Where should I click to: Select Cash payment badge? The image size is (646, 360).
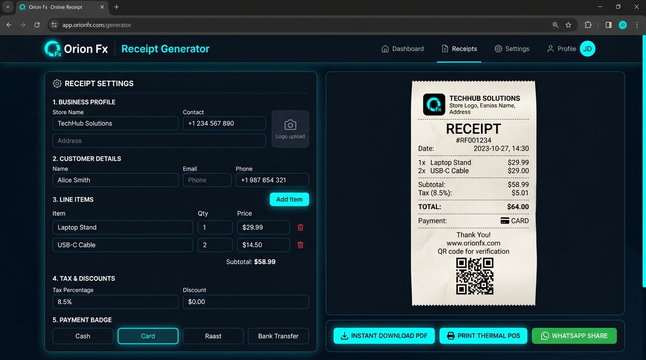(x=83, y=336)
